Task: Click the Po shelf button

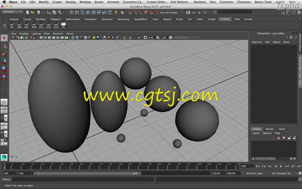Action: 63,25
